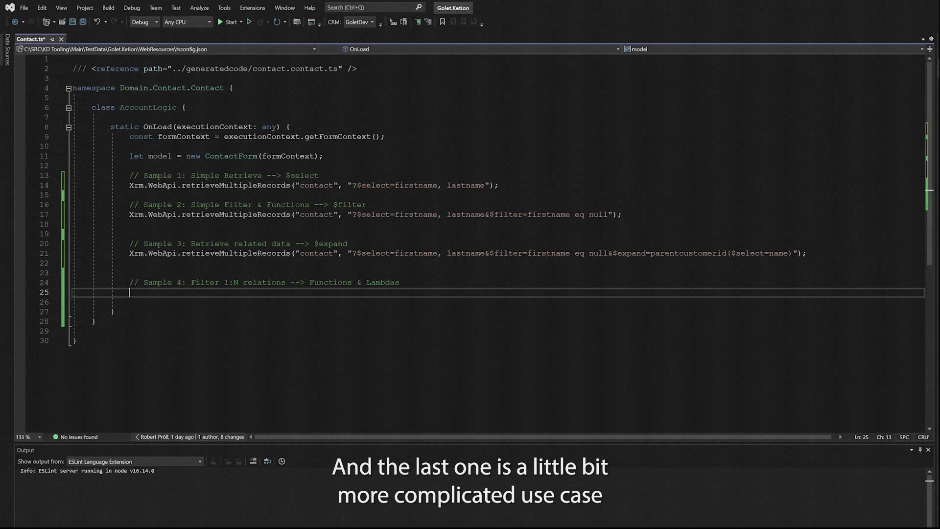The image size is (940, 529).
Task: Open Show output from ESLint dropdown
Action: coord(135,461)
